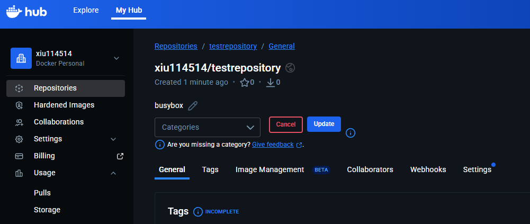Switch to the repository Settings tab
The image size is (530, 224).
[x=477, y=169]
